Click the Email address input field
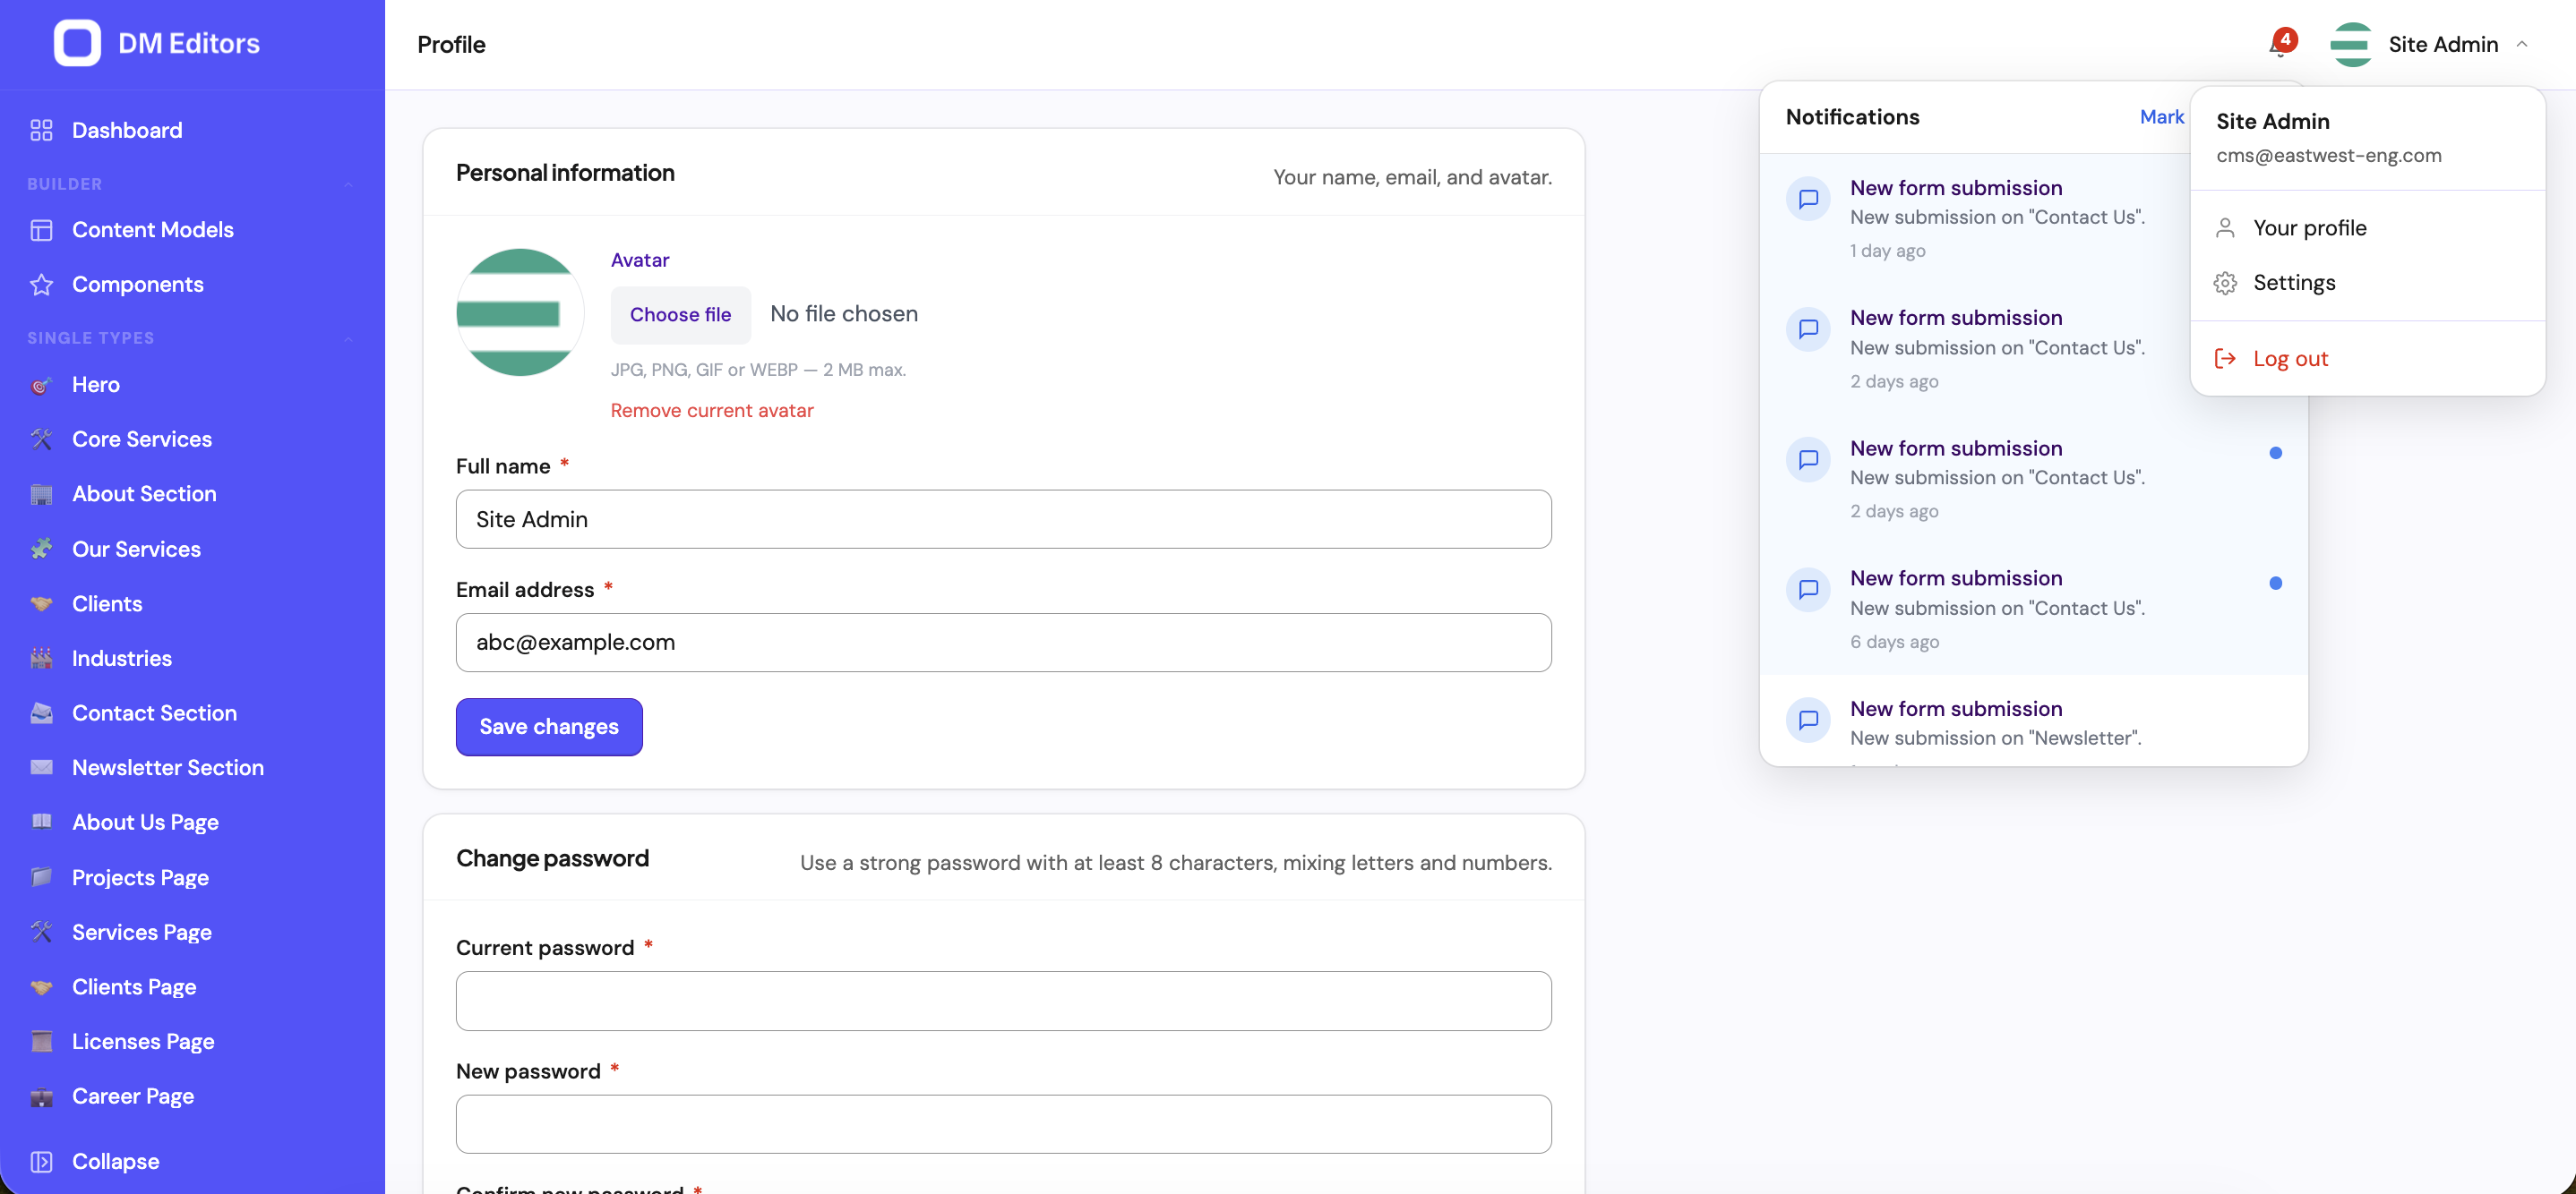This screenshot has height=1194, width=2576. point(1003,643)
